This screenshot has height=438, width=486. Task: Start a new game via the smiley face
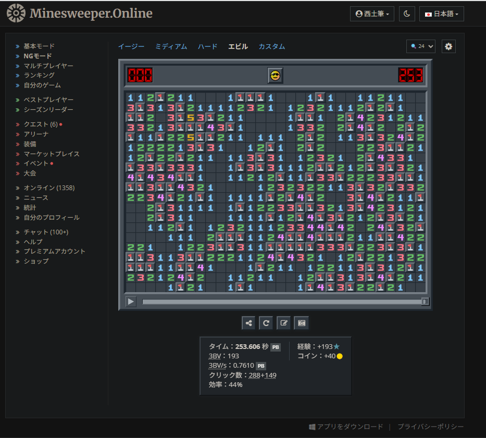click(275, 76)
